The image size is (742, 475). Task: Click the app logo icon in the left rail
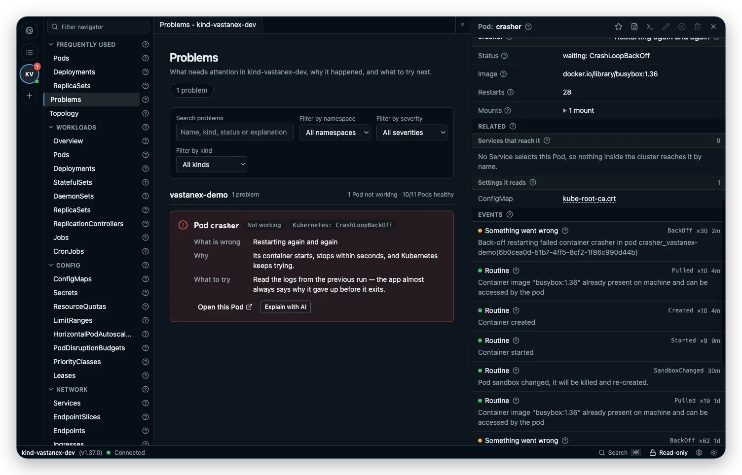click(x=29, y=31)
